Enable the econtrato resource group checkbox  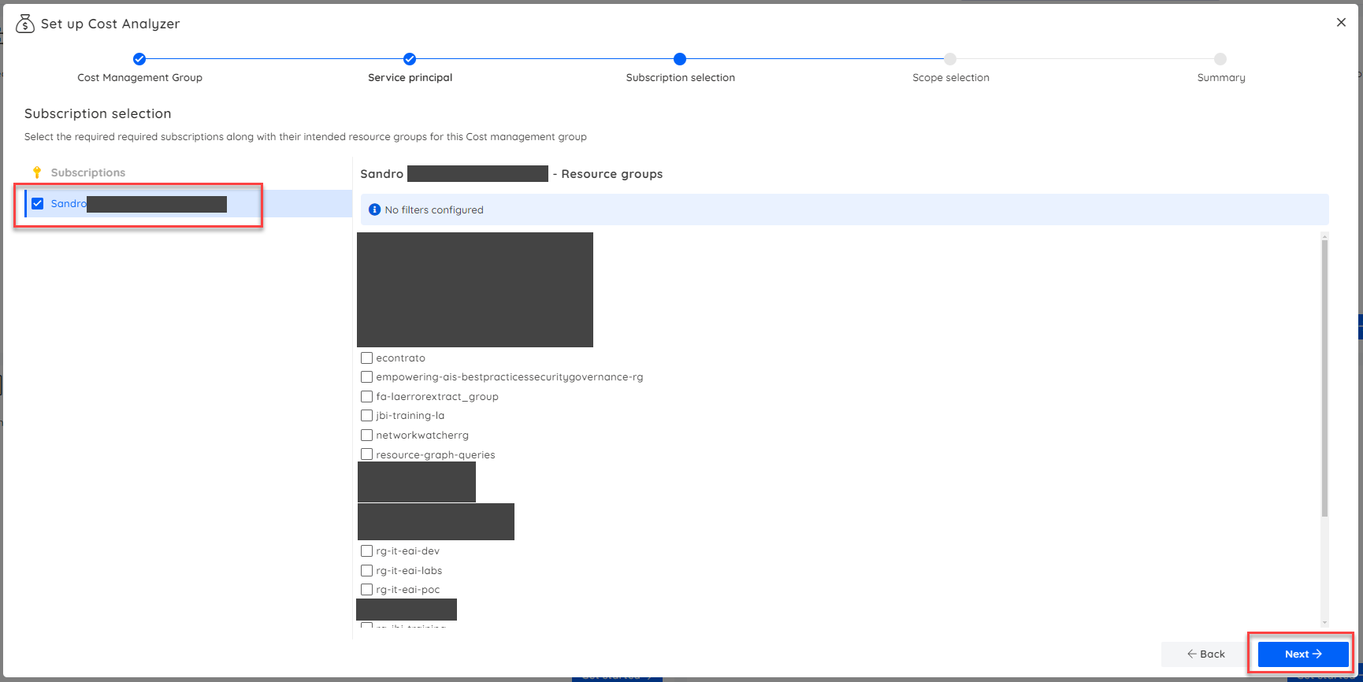point(366,358)
